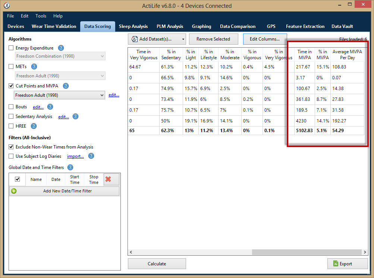Viewport: 374px width, 278px height.
Task: Enable the HREE option
Action: [11, 126]
